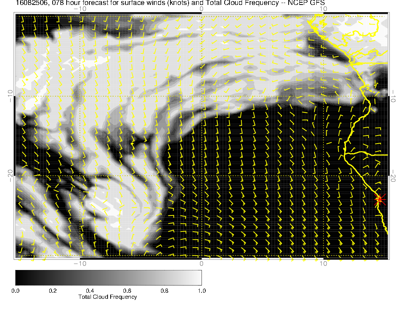Pick the white end of the grayscale colorbar
Viewport: 400px width, 309px height.
click(199, 277)
